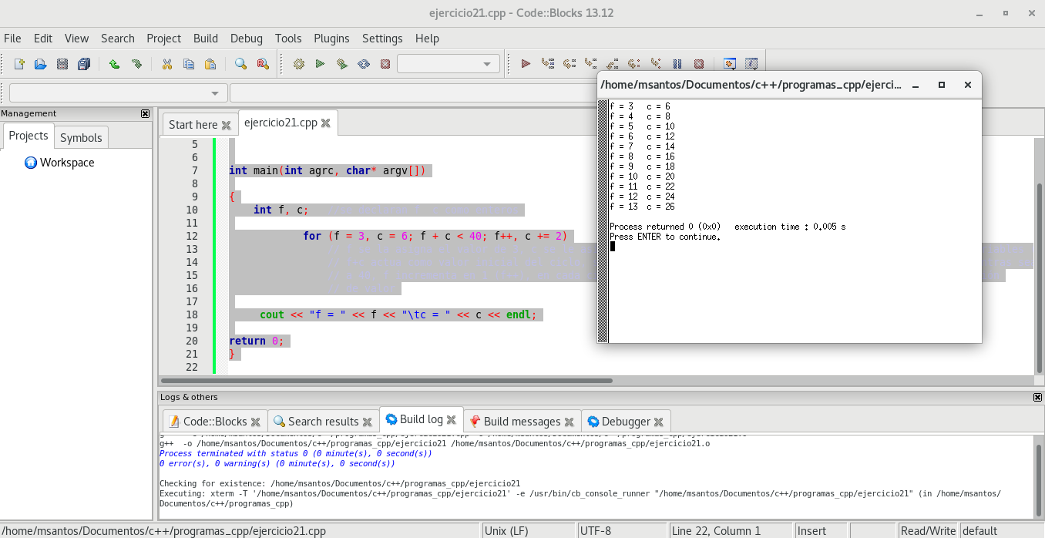
Task: Click the Save all files icon
Action: click(x=84, y=64)
